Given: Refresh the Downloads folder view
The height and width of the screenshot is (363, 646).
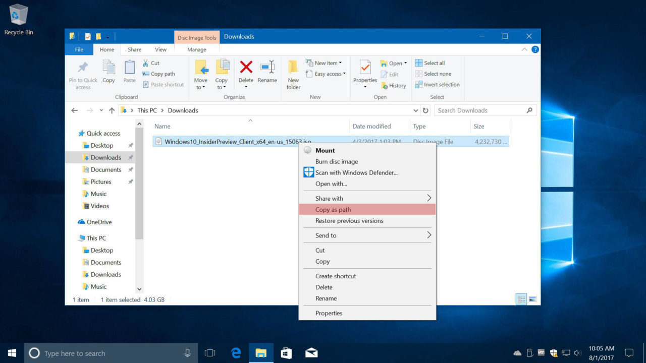Looking at the screenshot, I should click(425, 110).
